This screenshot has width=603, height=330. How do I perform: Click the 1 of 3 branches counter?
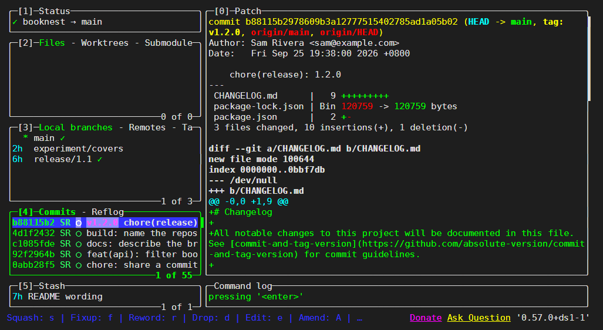177,201
